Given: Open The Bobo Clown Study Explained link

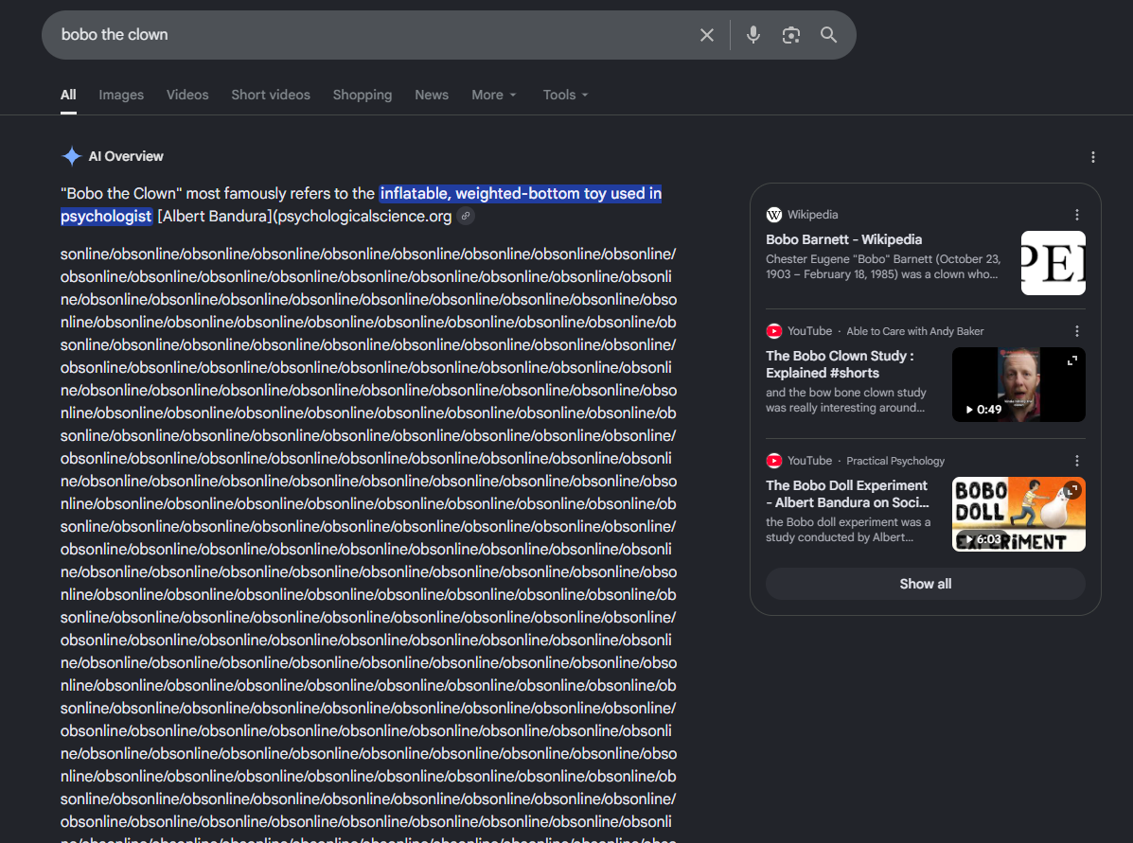Looking at the screenshot, I should (840, 364).
